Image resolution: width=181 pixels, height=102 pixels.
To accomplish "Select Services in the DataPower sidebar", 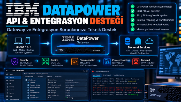I will (13, 77).
